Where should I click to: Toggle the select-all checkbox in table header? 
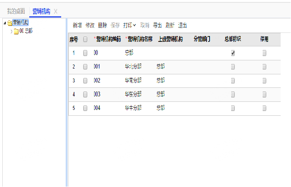tap(85, 40)
